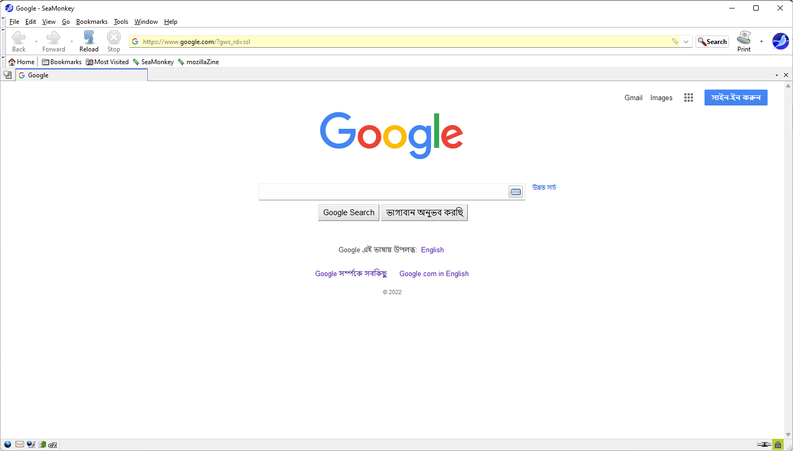This screenshot has height=451, width=793.
Task: Open the Bookmarks folder on bookmarks toolbar
Action: [61, 62]
